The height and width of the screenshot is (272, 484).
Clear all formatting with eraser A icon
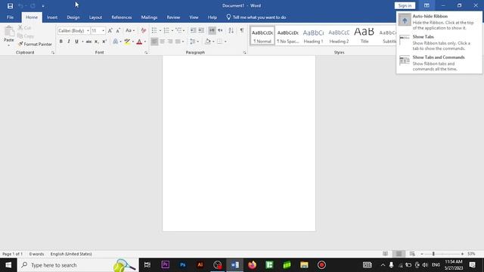[143, 30]
